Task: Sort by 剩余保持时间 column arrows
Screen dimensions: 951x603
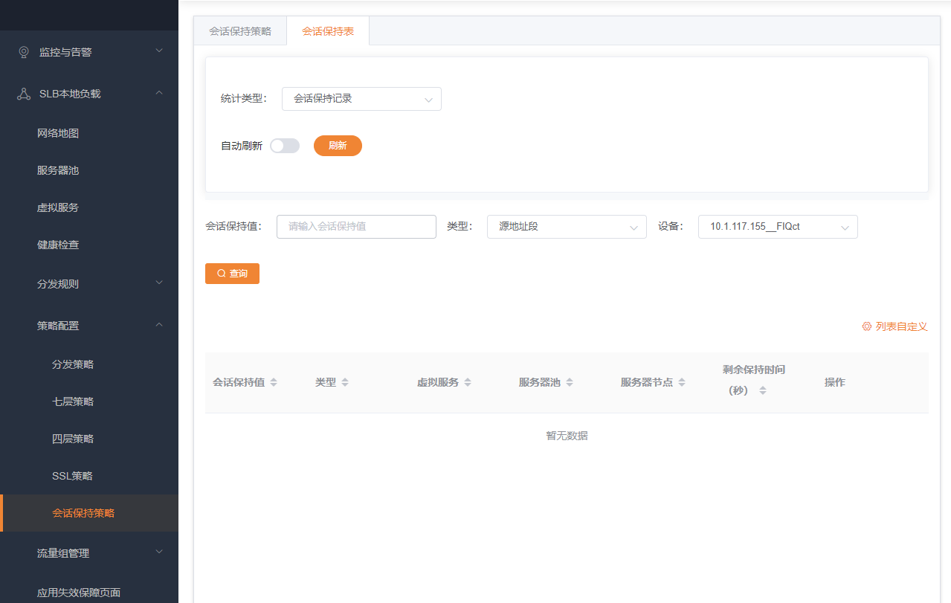Action: (x=763, y=390)
